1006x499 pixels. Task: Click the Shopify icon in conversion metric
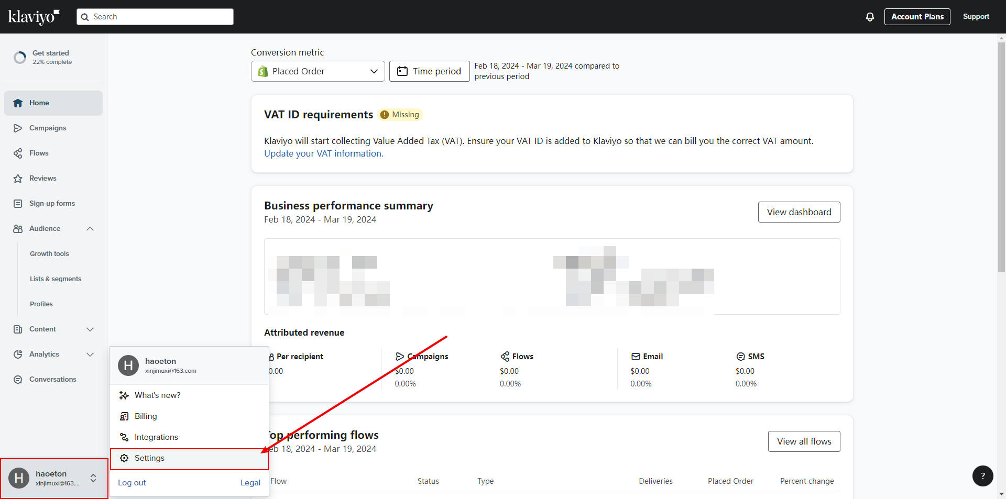click(x=263, y=71)
